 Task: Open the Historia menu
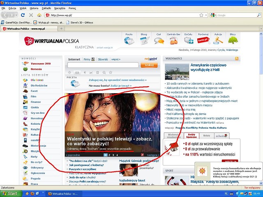pos(34,8)
